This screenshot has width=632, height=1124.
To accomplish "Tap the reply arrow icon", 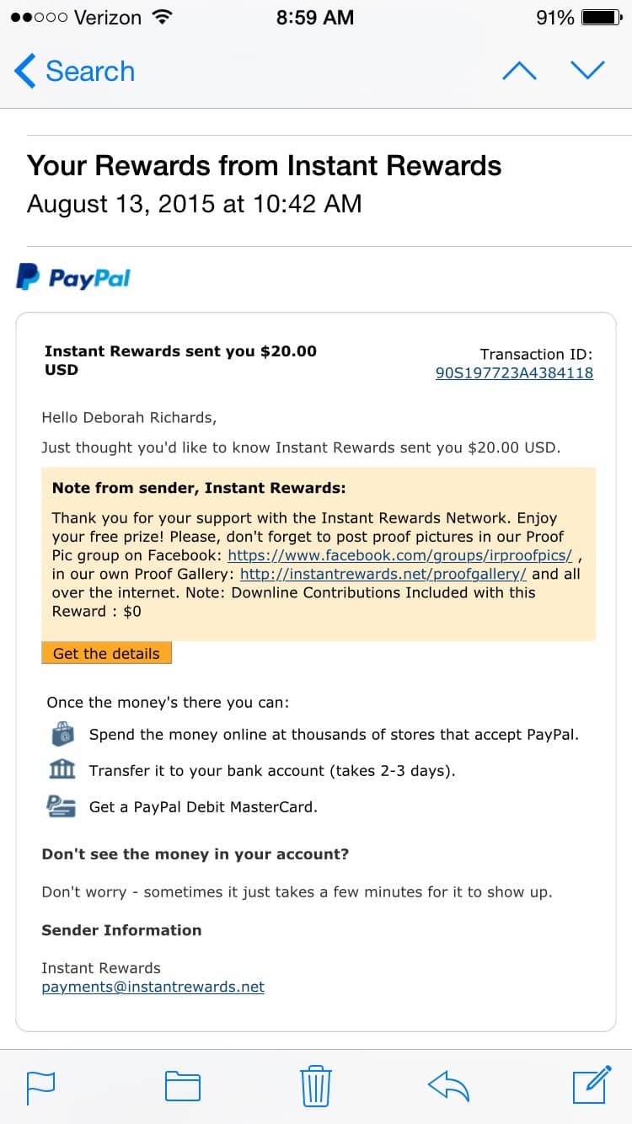I will (448, 1086).
